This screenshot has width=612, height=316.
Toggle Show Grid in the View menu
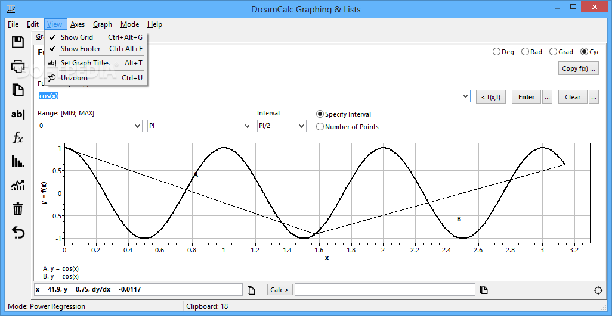coord(96,37)
